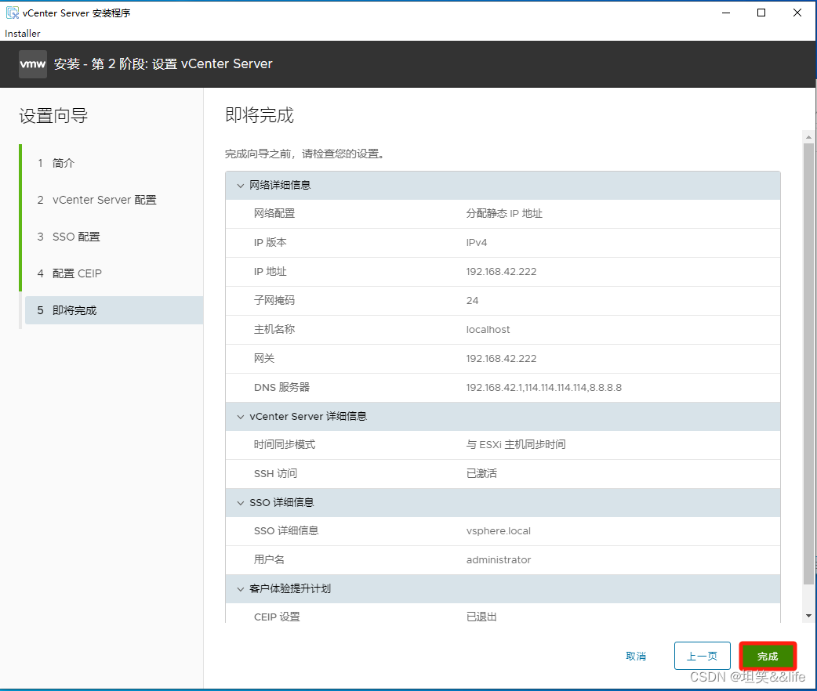
Task: Close the installer window
Action: point(797,13)
